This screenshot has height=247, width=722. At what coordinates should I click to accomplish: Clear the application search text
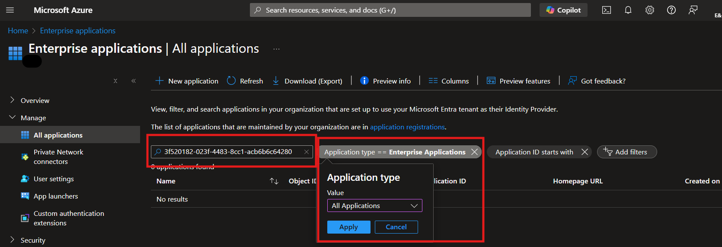307,152
